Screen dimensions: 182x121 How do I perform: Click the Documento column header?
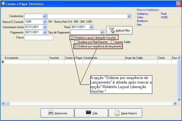(x=25, y=58)
